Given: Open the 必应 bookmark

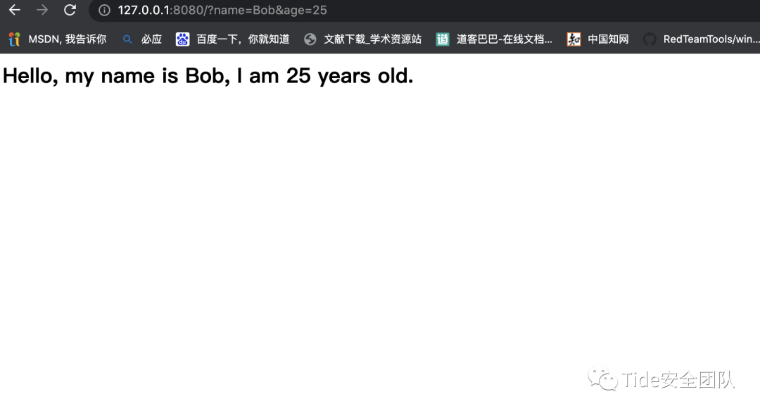Looking at the screenshot, I should click(x=151, y=39).
